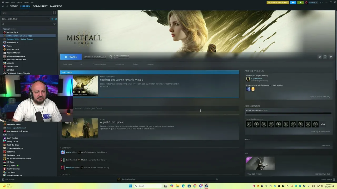Click the achievements unlocked progress bar
Image resolution: width=337 pixels, height=189 pixels.
tap(288, 113)
